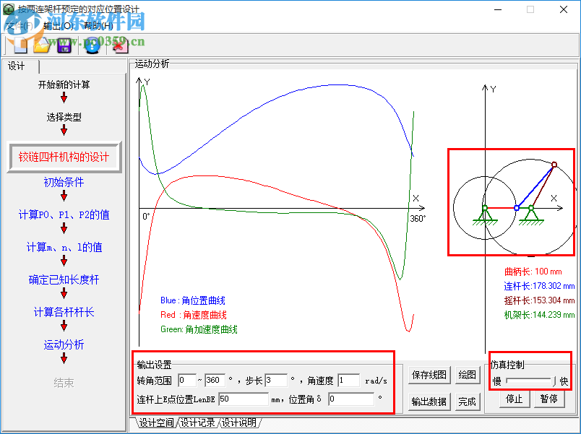Click the 计算各杆杆长 step link
581x434 pixels.
click(x=64, y=312)
